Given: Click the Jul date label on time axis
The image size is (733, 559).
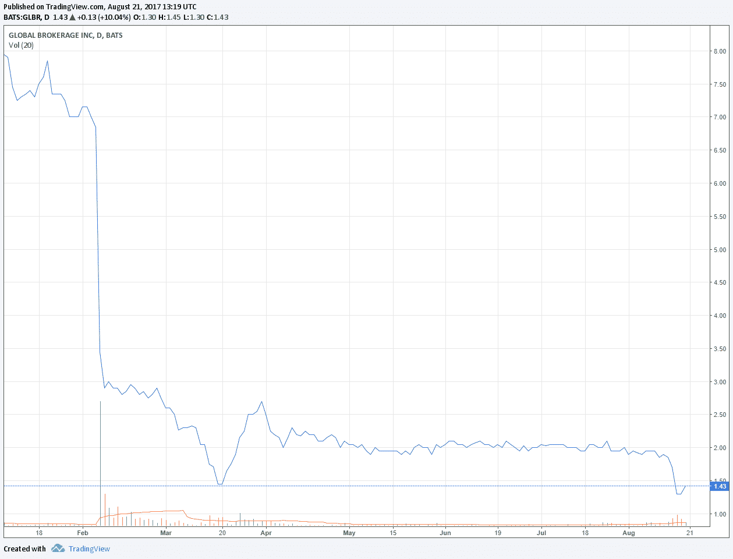Looking at the screenshot, I should [541, 533].
